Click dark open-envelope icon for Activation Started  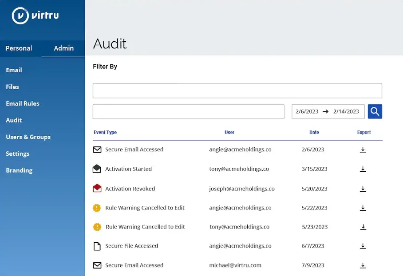tap(97, 169)
